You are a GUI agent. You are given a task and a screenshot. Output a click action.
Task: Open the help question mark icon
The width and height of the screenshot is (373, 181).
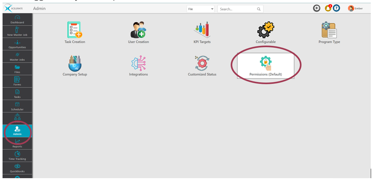(336, 9)
